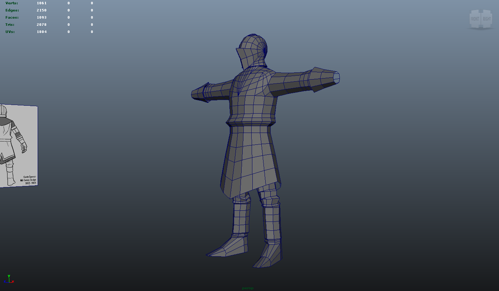Click the vertex count value 1061
Image resolution: width=499 pixels, height=291 pixels.
point(42,3)
